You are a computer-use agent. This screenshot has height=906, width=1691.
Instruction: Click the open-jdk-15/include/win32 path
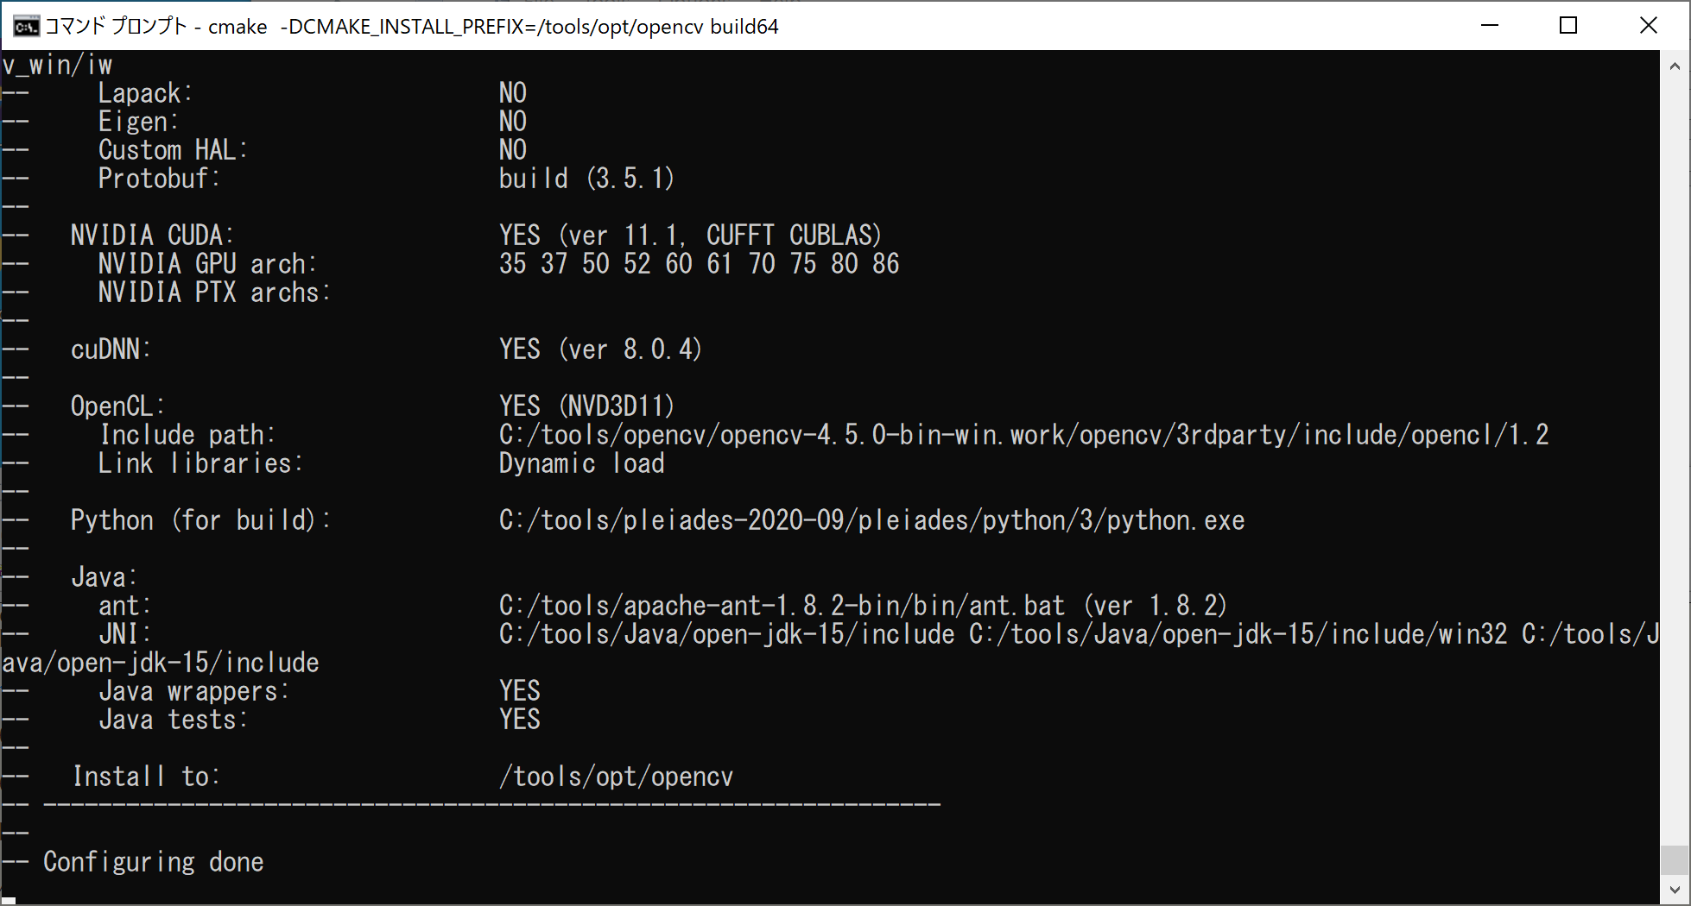coord(1238,634)
